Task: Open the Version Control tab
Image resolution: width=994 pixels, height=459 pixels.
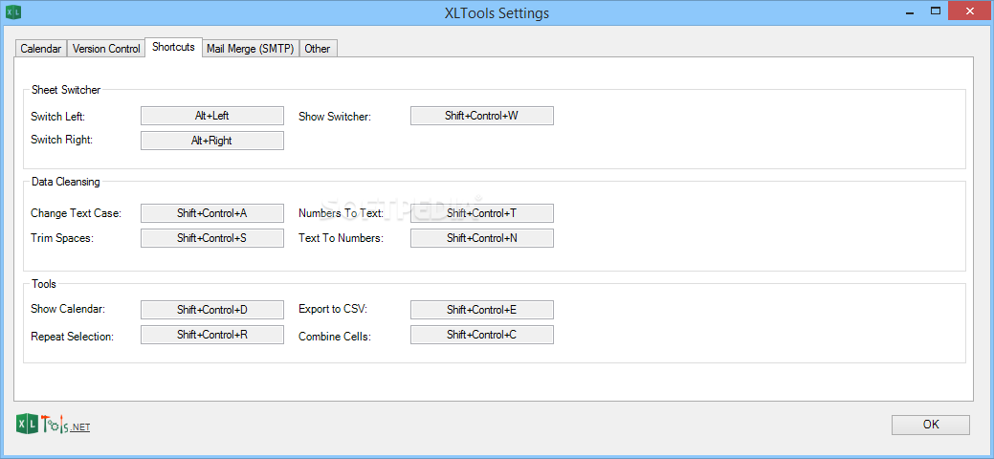Action: tap(106, 48)
